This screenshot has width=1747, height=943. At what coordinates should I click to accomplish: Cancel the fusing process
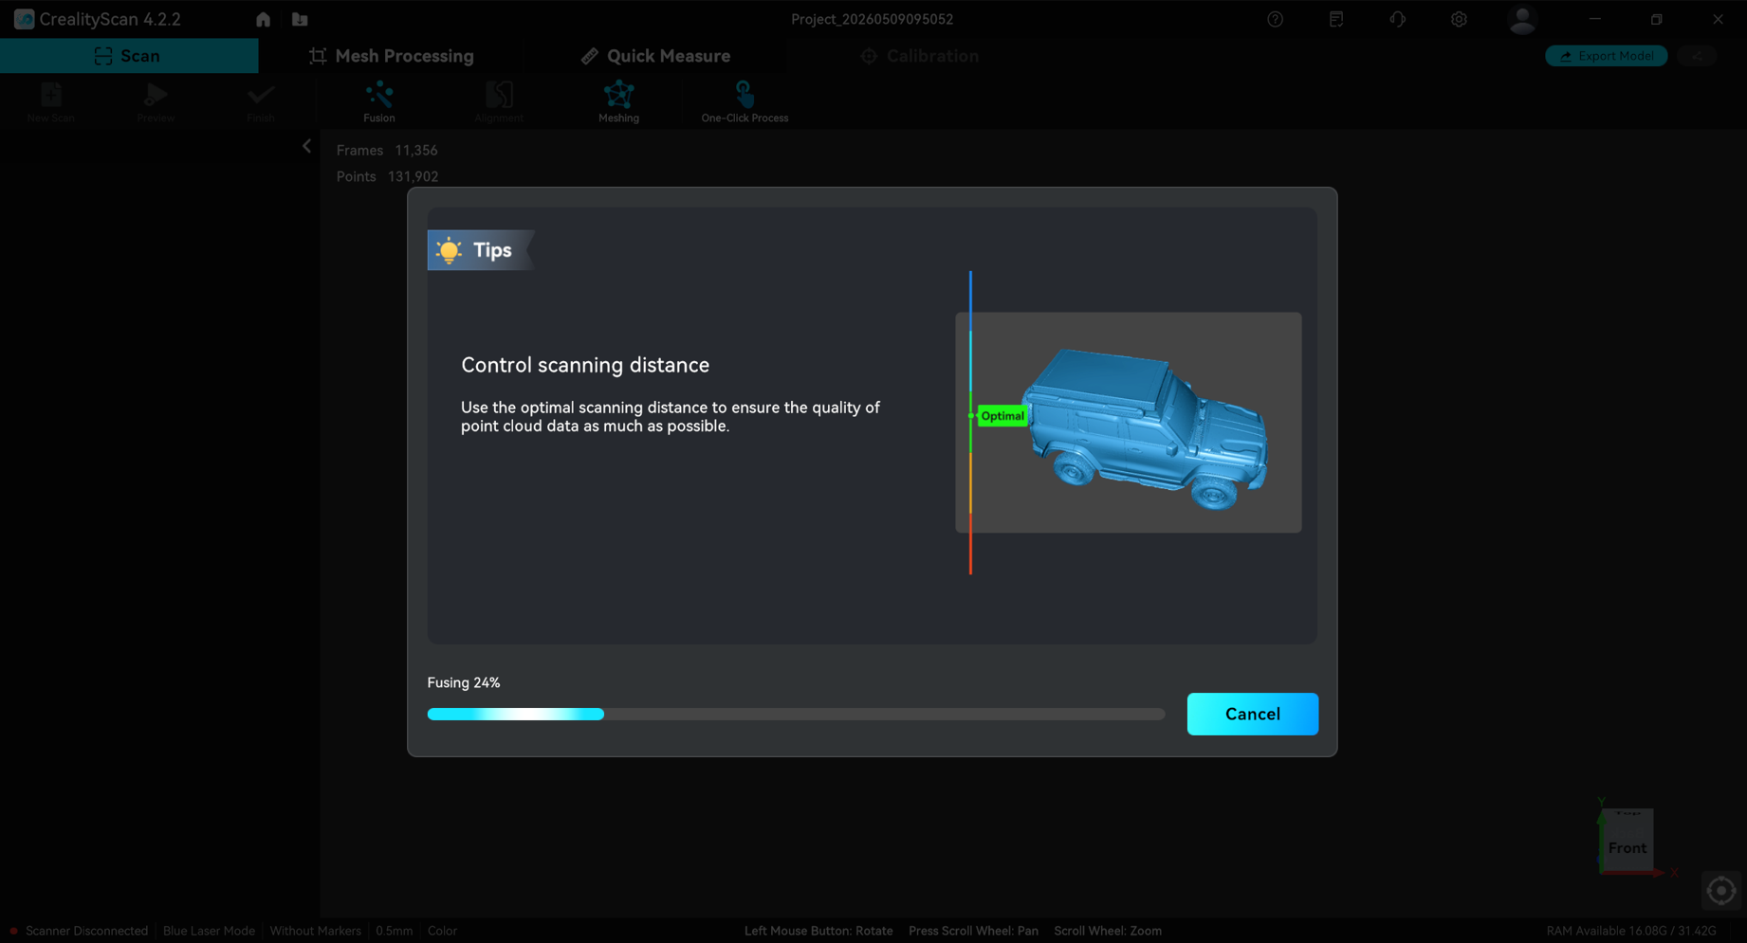click(x=1252, y=714)
